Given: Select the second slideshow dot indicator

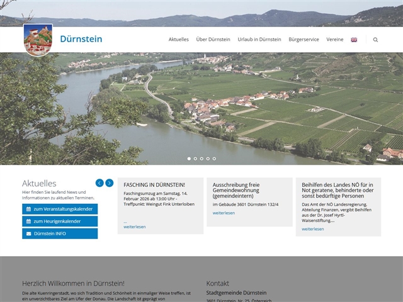Looking at the screenshot, I should point(195,159).
